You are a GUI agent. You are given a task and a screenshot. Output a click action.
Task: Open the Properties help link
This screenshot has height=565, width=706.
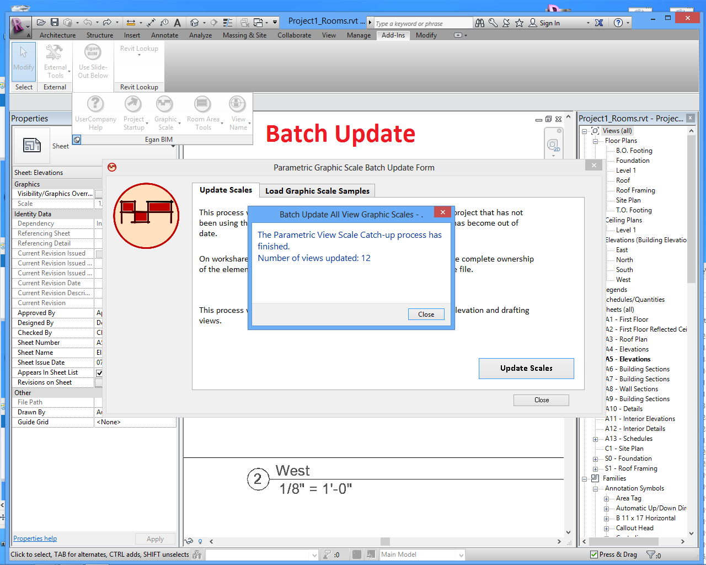click(x=35, y=539)
